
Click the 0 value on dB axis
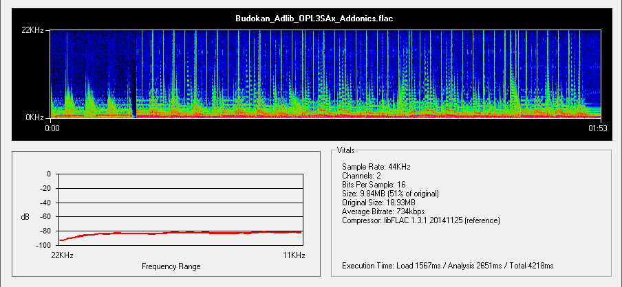click(x=48, y=174)
